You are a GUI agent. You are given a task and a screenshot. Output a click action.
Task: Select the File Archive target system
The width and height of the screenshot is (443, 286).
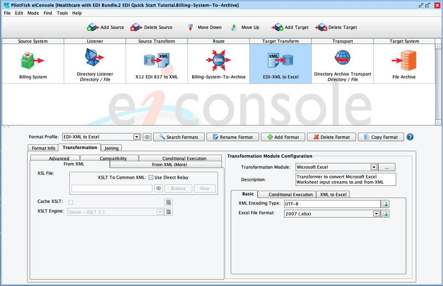(x=404, y=64)
